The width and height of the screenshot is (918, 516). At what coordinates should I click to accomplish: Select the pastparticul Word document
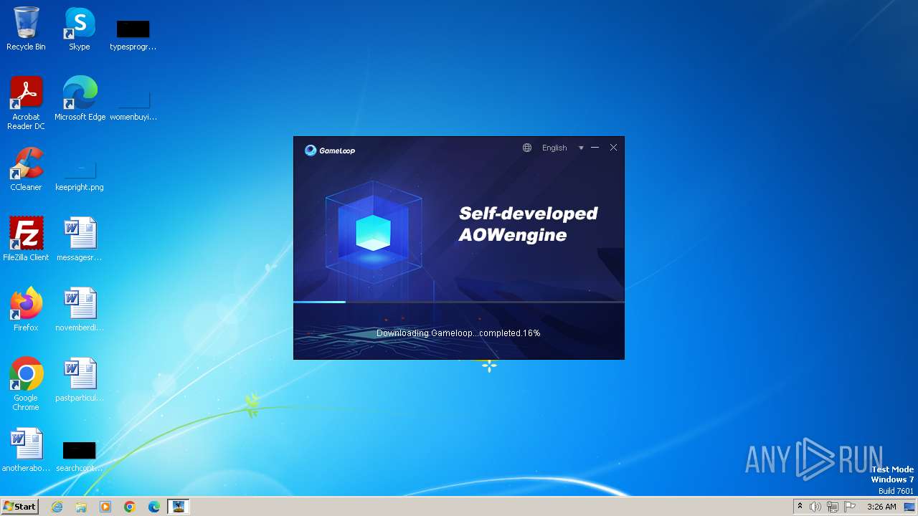(x=80, y=379)
